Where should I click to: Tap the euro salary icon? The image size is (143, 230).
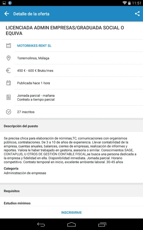tap(8, 70)
